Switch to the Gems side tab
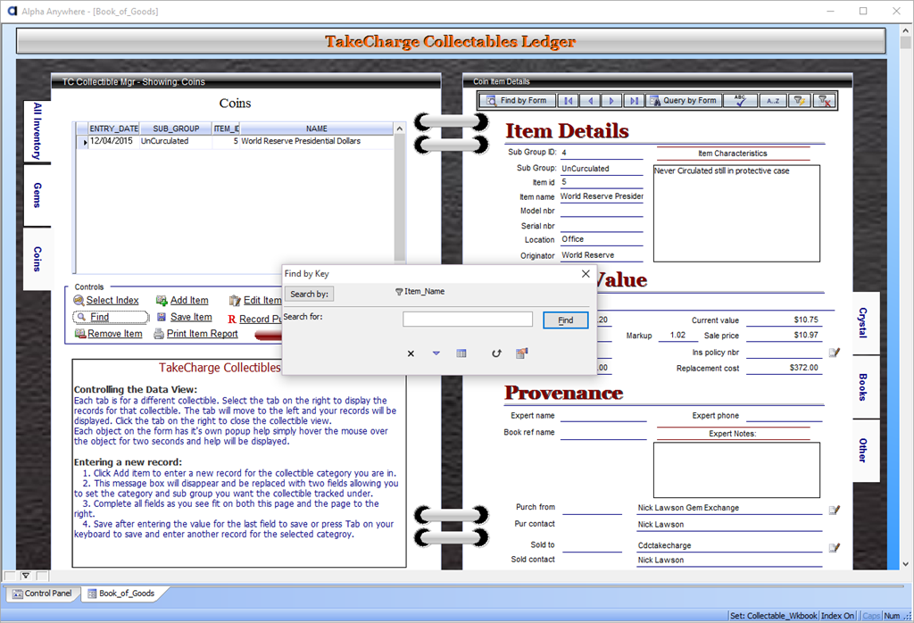 coord(37,195)
